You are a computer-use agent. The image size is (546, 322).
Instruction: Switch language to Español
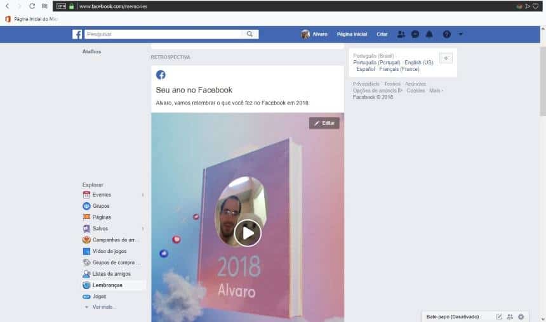click(x=365, y=69)
